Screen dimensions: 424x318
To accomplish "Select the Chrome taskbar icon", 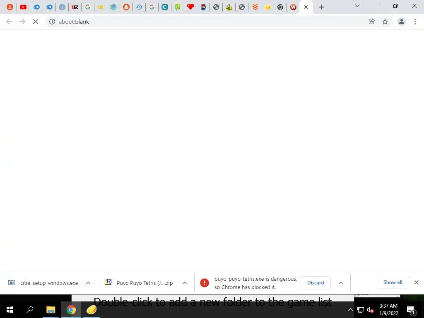I will pos(71,310).
